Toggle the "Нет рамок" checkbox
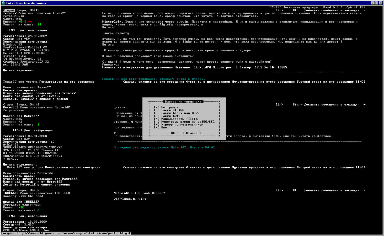Viewport: 384px width, 236px height. (x=157, y=108)
